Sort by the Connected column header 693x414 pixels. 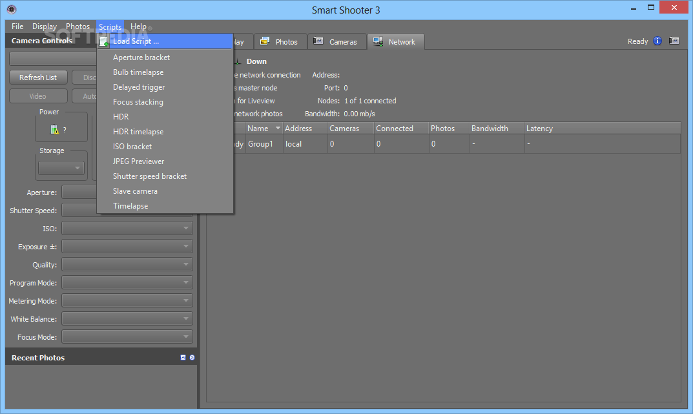[x=401, y=128]
